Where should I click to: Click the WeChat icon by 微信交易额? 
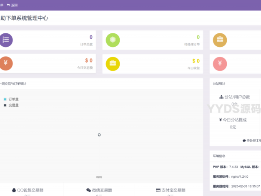(x=88, y=190)
